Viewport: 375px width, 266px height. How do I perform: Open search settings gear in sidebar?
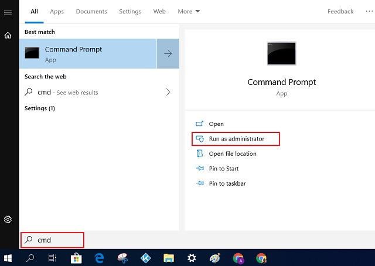click(x=8, y=219)
